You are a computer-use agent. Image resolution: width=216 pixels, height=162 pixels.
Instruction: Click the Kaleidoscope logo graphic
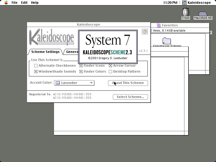52,37
